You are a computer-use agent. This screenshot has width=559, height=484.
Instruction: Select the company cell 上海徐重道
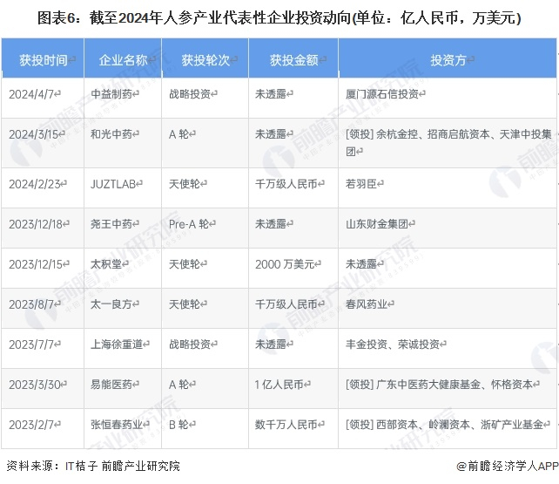[x=123, y=348]
